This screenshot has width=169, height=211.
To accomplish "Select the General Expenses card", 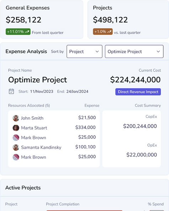I will coord(42,20).
